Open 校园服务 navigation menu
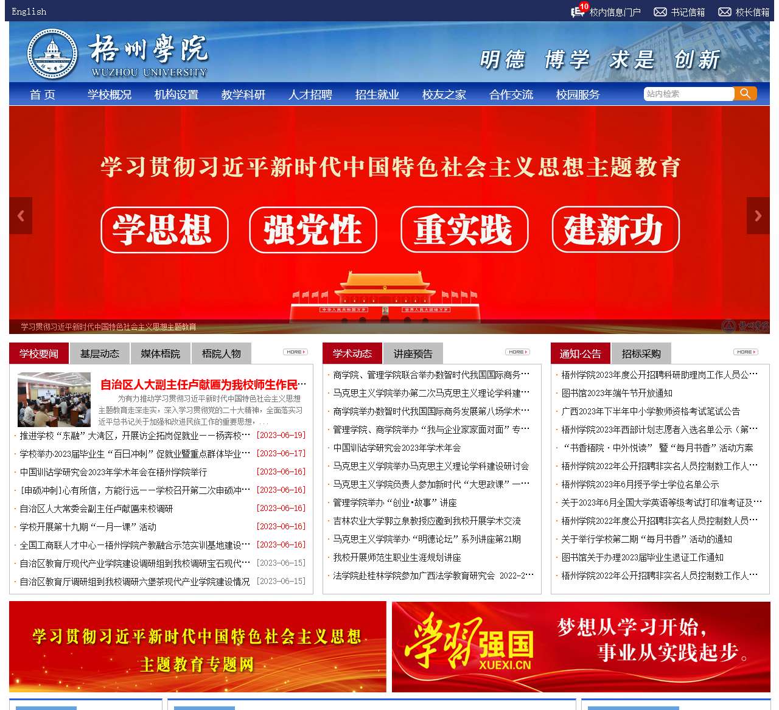The image size is (779, 710). click(x=578, y=94)
